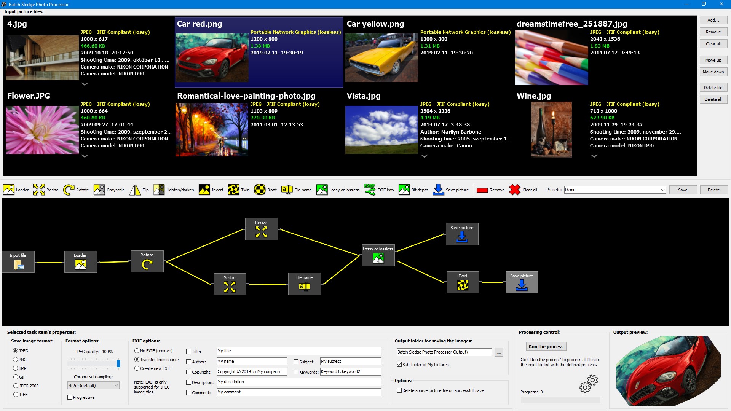This screenshot has height=411, width=731.
Task: Enable the Progressive checkbox
Action: point(70,397)
